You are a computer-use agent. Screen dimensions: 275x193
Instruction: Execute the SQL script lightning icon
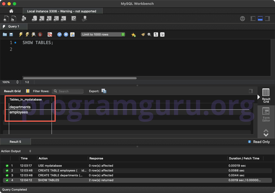pyautogui.click(x=21, y=34)
